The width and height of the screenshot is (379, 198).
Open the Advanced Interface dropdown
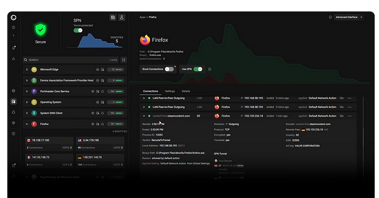(x=349, y=17)
